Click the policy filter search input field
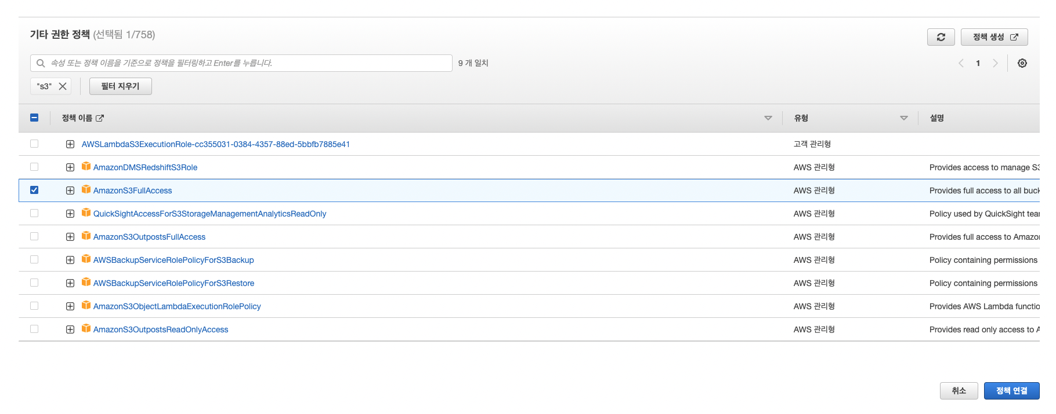The height and width of the screenshot is (414, 1056). pos(241,63)
